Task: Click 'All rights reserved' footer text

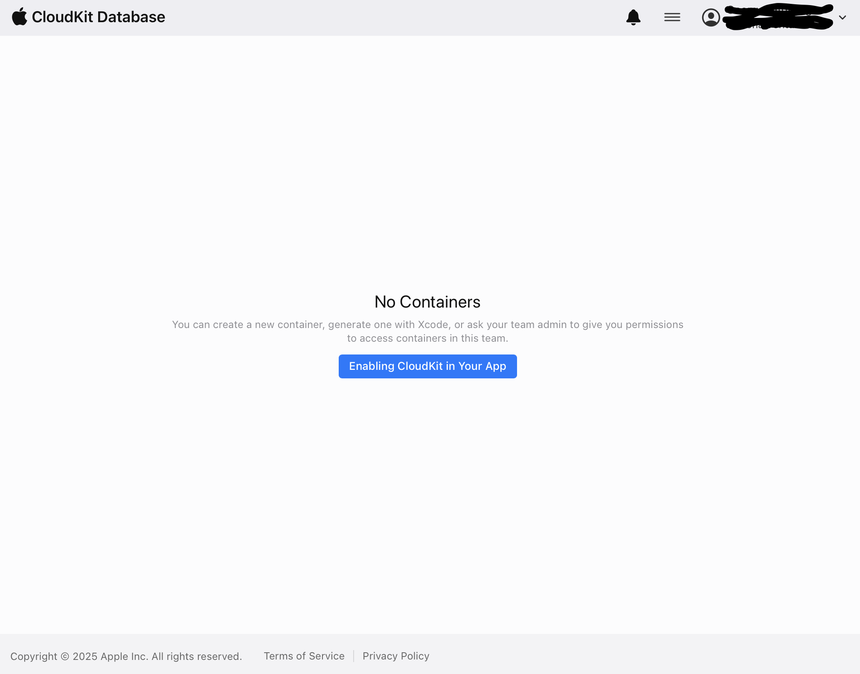Action: click(196, 656)
